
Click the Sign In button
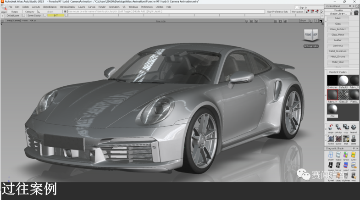303,7
